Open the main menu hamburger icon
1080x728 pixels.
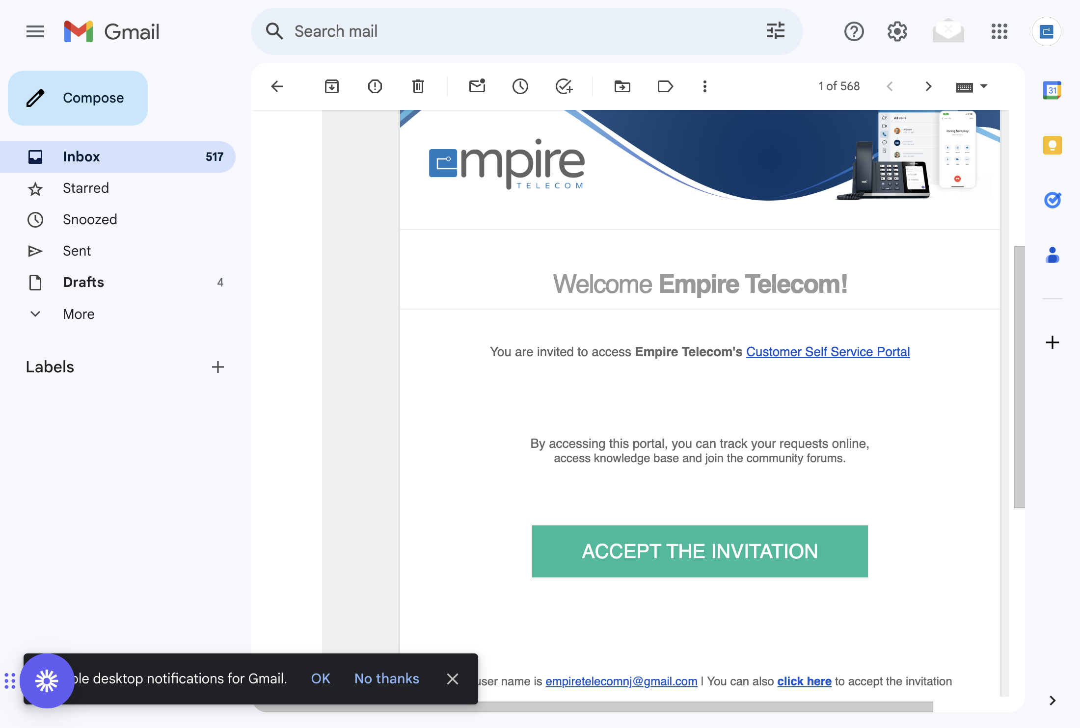click(35, 31)
